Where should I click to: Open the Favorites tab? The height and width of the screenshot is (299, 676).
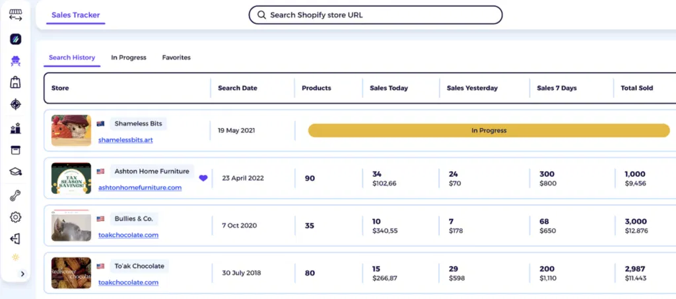(x=176, y=57)
